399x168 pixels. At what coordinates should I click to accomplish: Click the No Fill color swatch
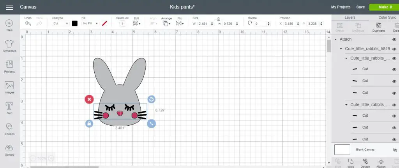pos(104,24)
